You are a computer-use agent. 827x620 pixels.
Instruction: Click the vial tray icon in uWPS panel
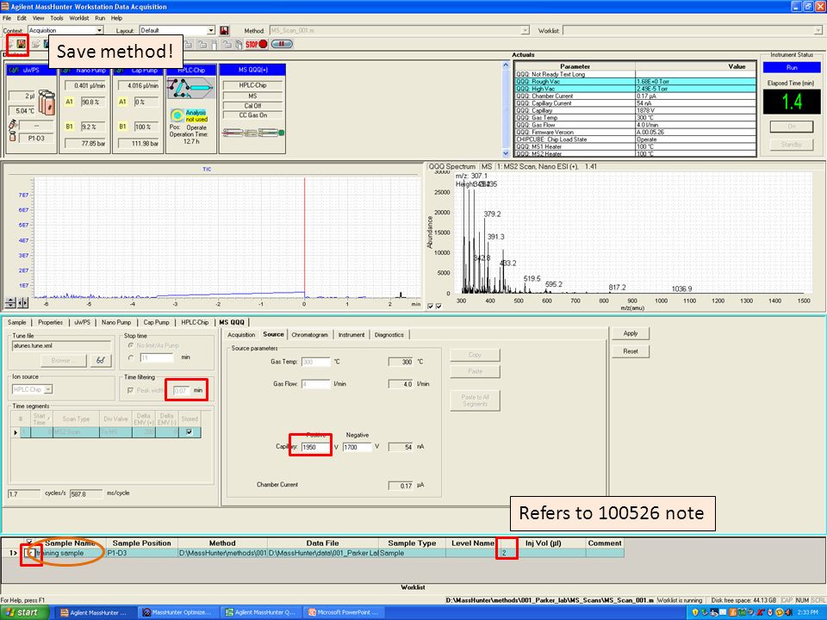pyautogui.click(x=47, y=102)
